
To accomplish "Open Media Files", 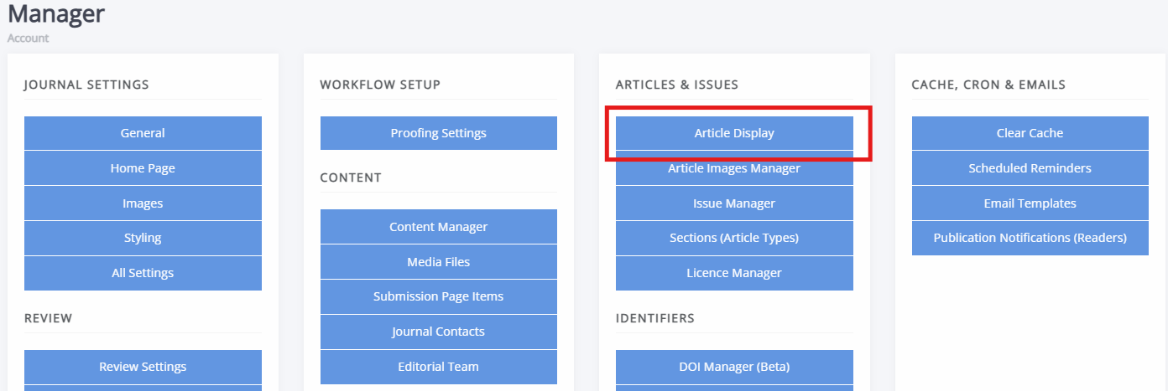I will [x=439, y=262].
